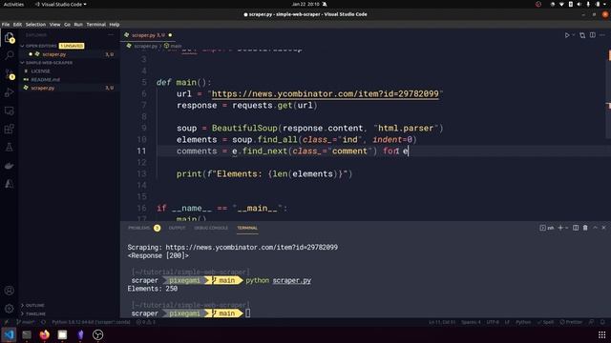611x343 pixels.
Task: Select the Terminal panel tab
Action: (247, 228)
